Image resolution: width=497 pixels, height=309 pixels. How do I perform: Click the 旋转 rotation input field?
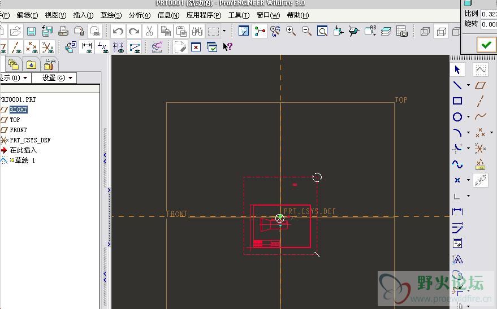(x=489, y=24)
